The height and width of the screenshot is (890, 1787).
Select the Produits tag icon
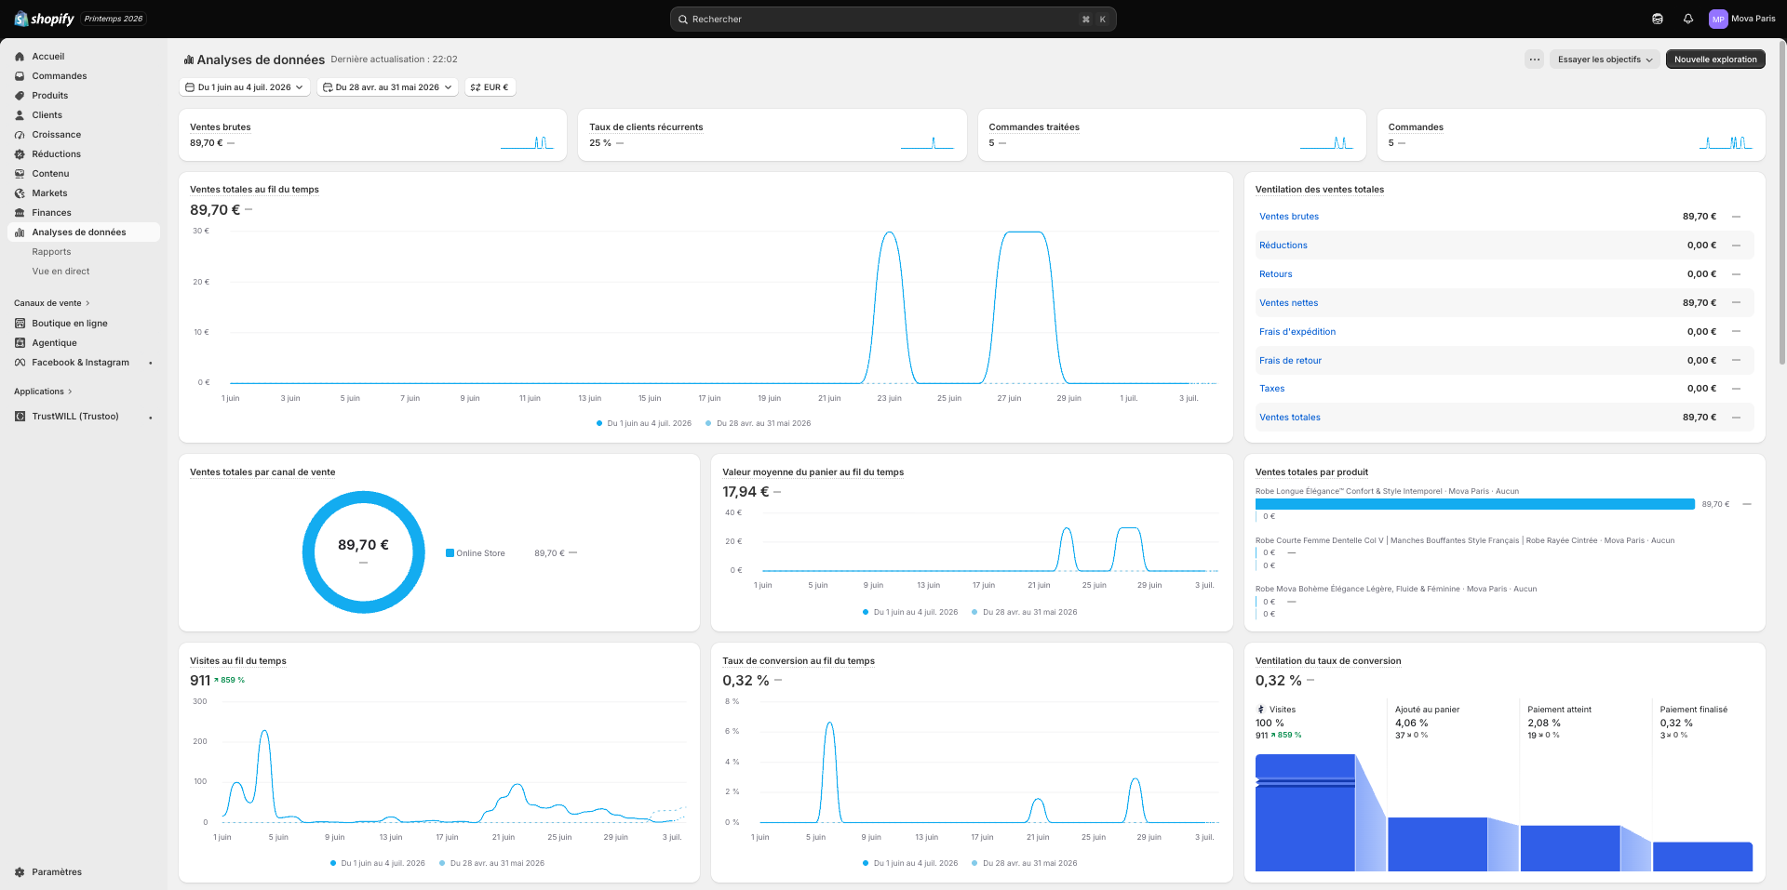coord(20,96)
